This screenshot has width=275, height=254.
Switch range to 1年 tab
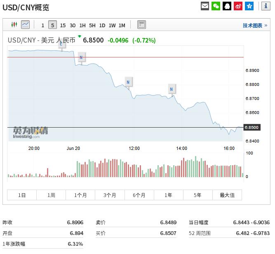pyautogui.click(x=168, y=195)
